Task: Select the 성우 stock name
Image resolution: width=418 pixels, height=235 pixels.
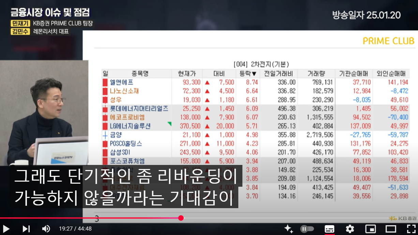Action: (x=116, y=100)
